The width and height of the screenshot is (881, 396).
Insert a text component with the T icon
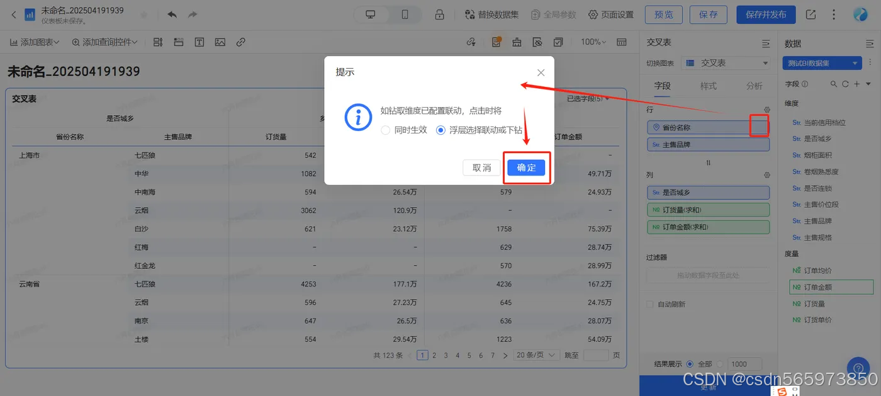click(x=199, y=42)
